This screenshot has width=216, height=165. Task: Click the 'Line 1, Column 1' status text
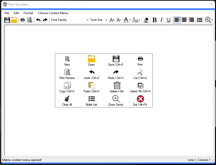(199, 160)
